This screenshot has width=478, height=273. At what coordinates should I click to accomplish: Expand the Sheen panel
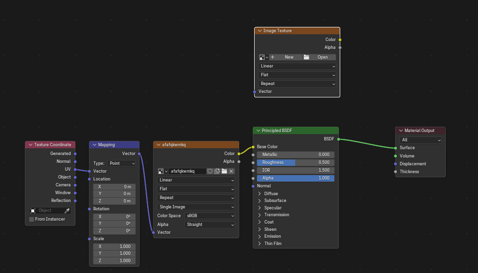coord(260,229)
